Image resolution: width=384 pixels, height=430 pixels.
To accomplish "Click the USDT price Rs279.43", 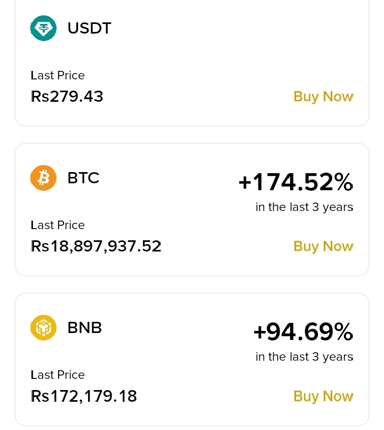I will coord(67,96).
